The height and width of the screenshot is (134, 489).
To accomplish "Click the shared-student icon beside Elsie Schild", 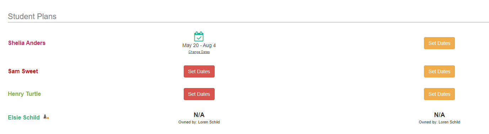I will pos(45,117).
